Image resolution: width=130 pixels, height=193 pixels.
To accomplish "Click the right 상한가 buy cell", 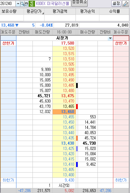I will (121, 43).
